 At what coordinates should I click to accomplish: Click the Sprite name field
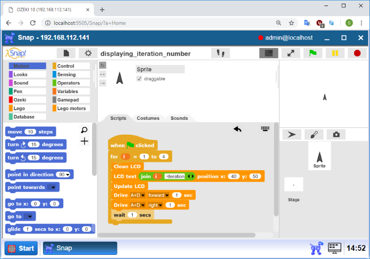[160, 69]
